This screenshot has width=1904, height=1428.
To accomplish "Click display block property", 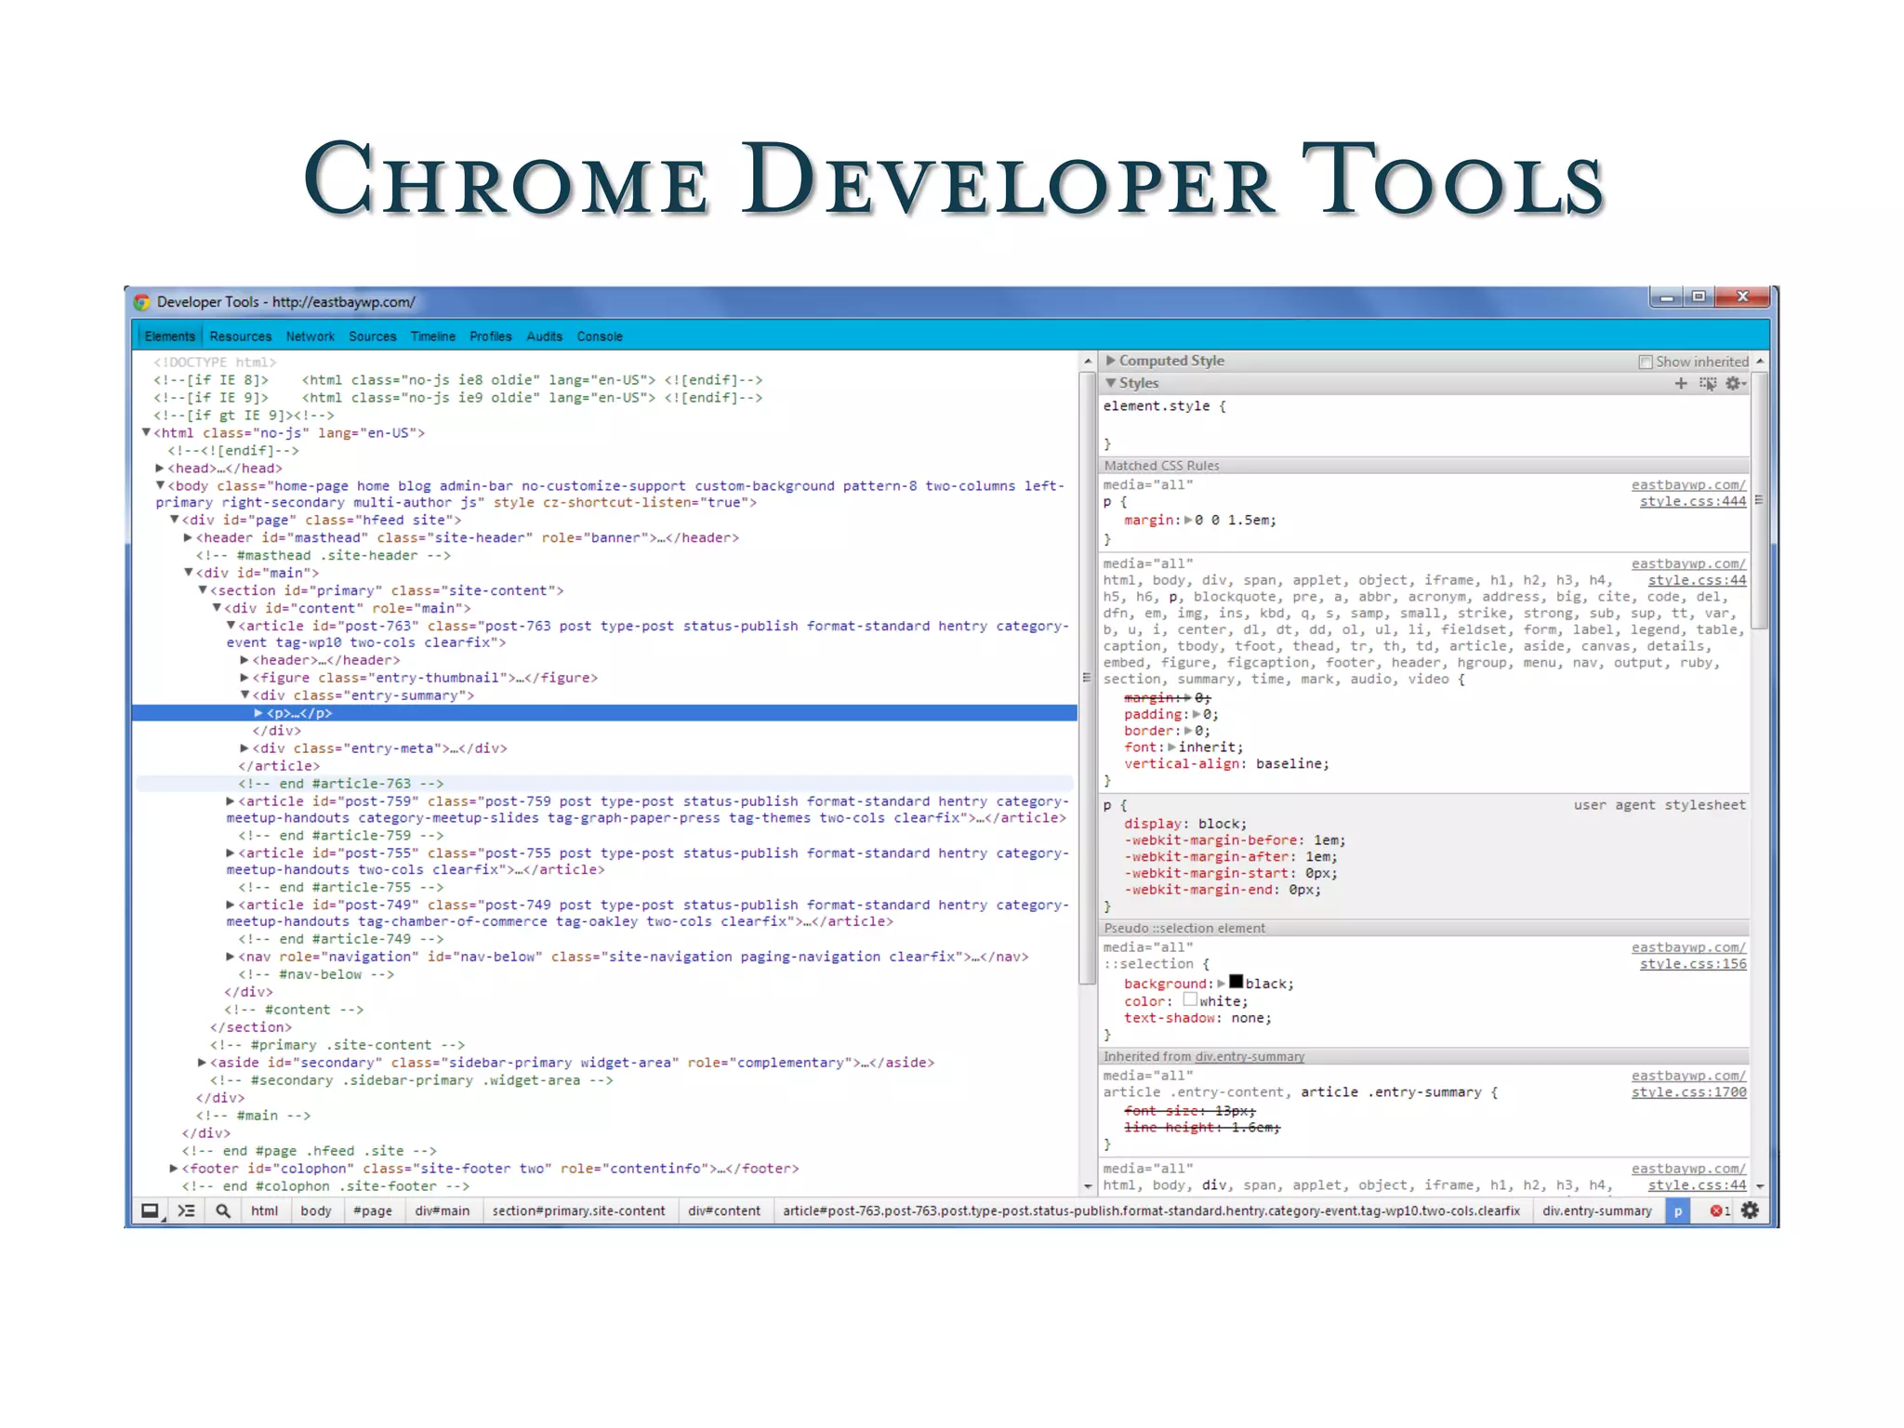I will coord(1184,823).
